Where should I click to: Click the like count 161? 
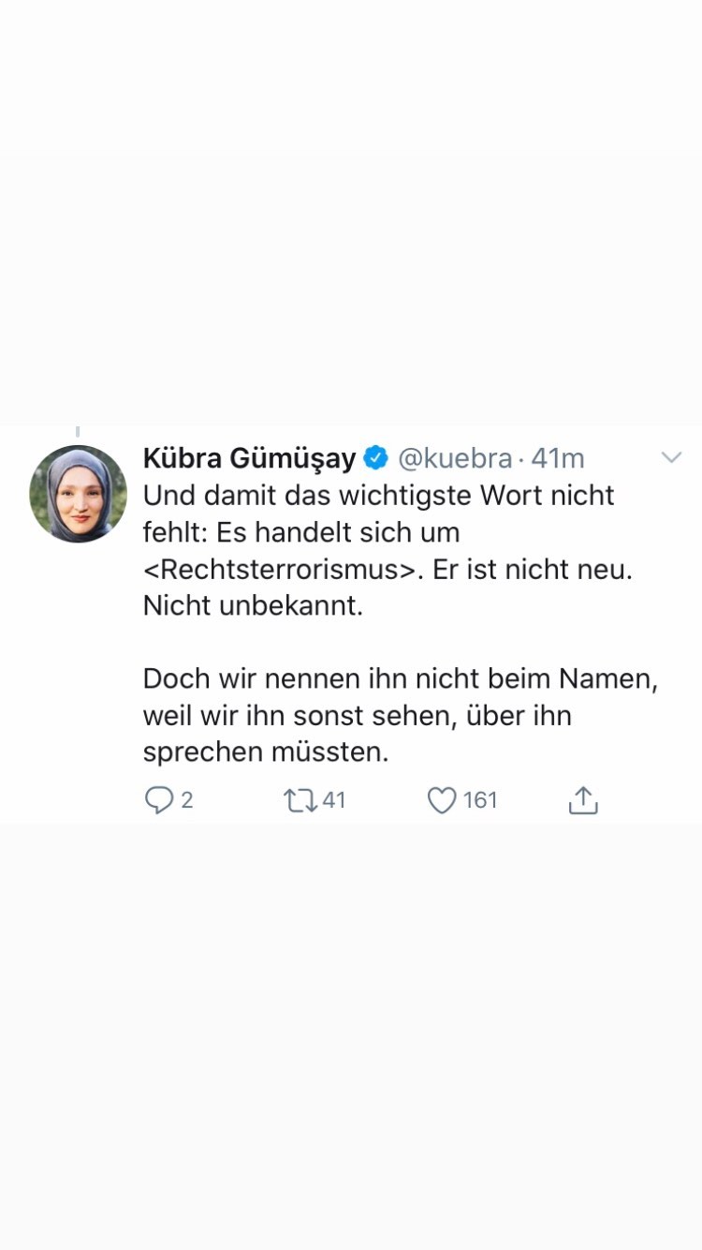pos(480,800)
